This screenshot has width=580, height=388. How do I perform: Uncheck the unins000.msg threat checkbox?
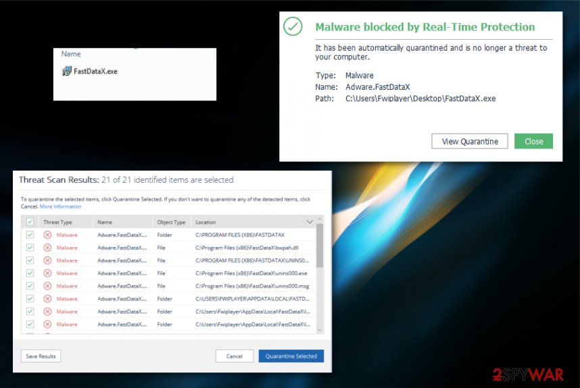click(x=30, y=286)
